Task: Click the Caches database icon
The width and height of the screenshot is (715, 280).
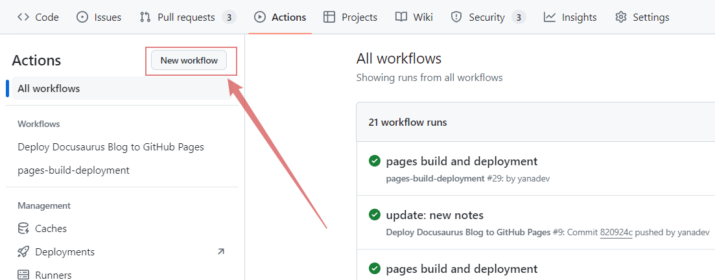Action: click(23, 228)
